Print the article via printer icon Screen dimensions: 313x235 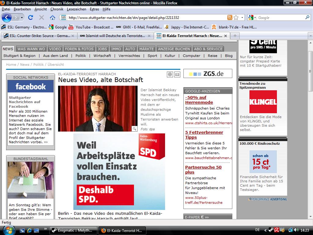[170, 75]
